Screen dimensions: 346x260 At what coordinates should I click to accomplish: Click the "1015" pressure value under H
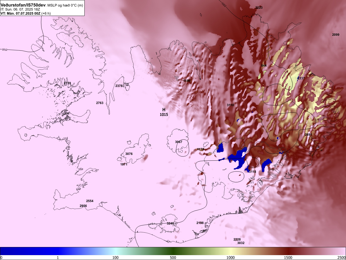click(x=164, y=115)
